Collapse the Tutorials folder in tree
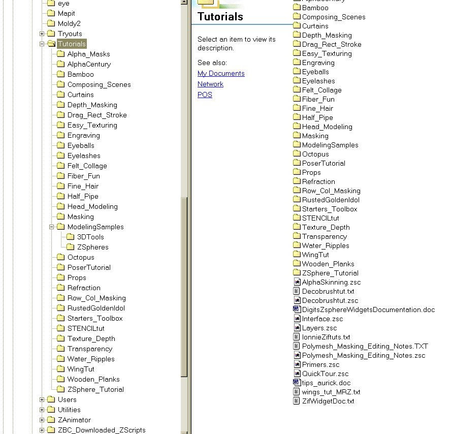Viewport: 452px width, 434px height. pyautogui.click(x=42, y=44)
